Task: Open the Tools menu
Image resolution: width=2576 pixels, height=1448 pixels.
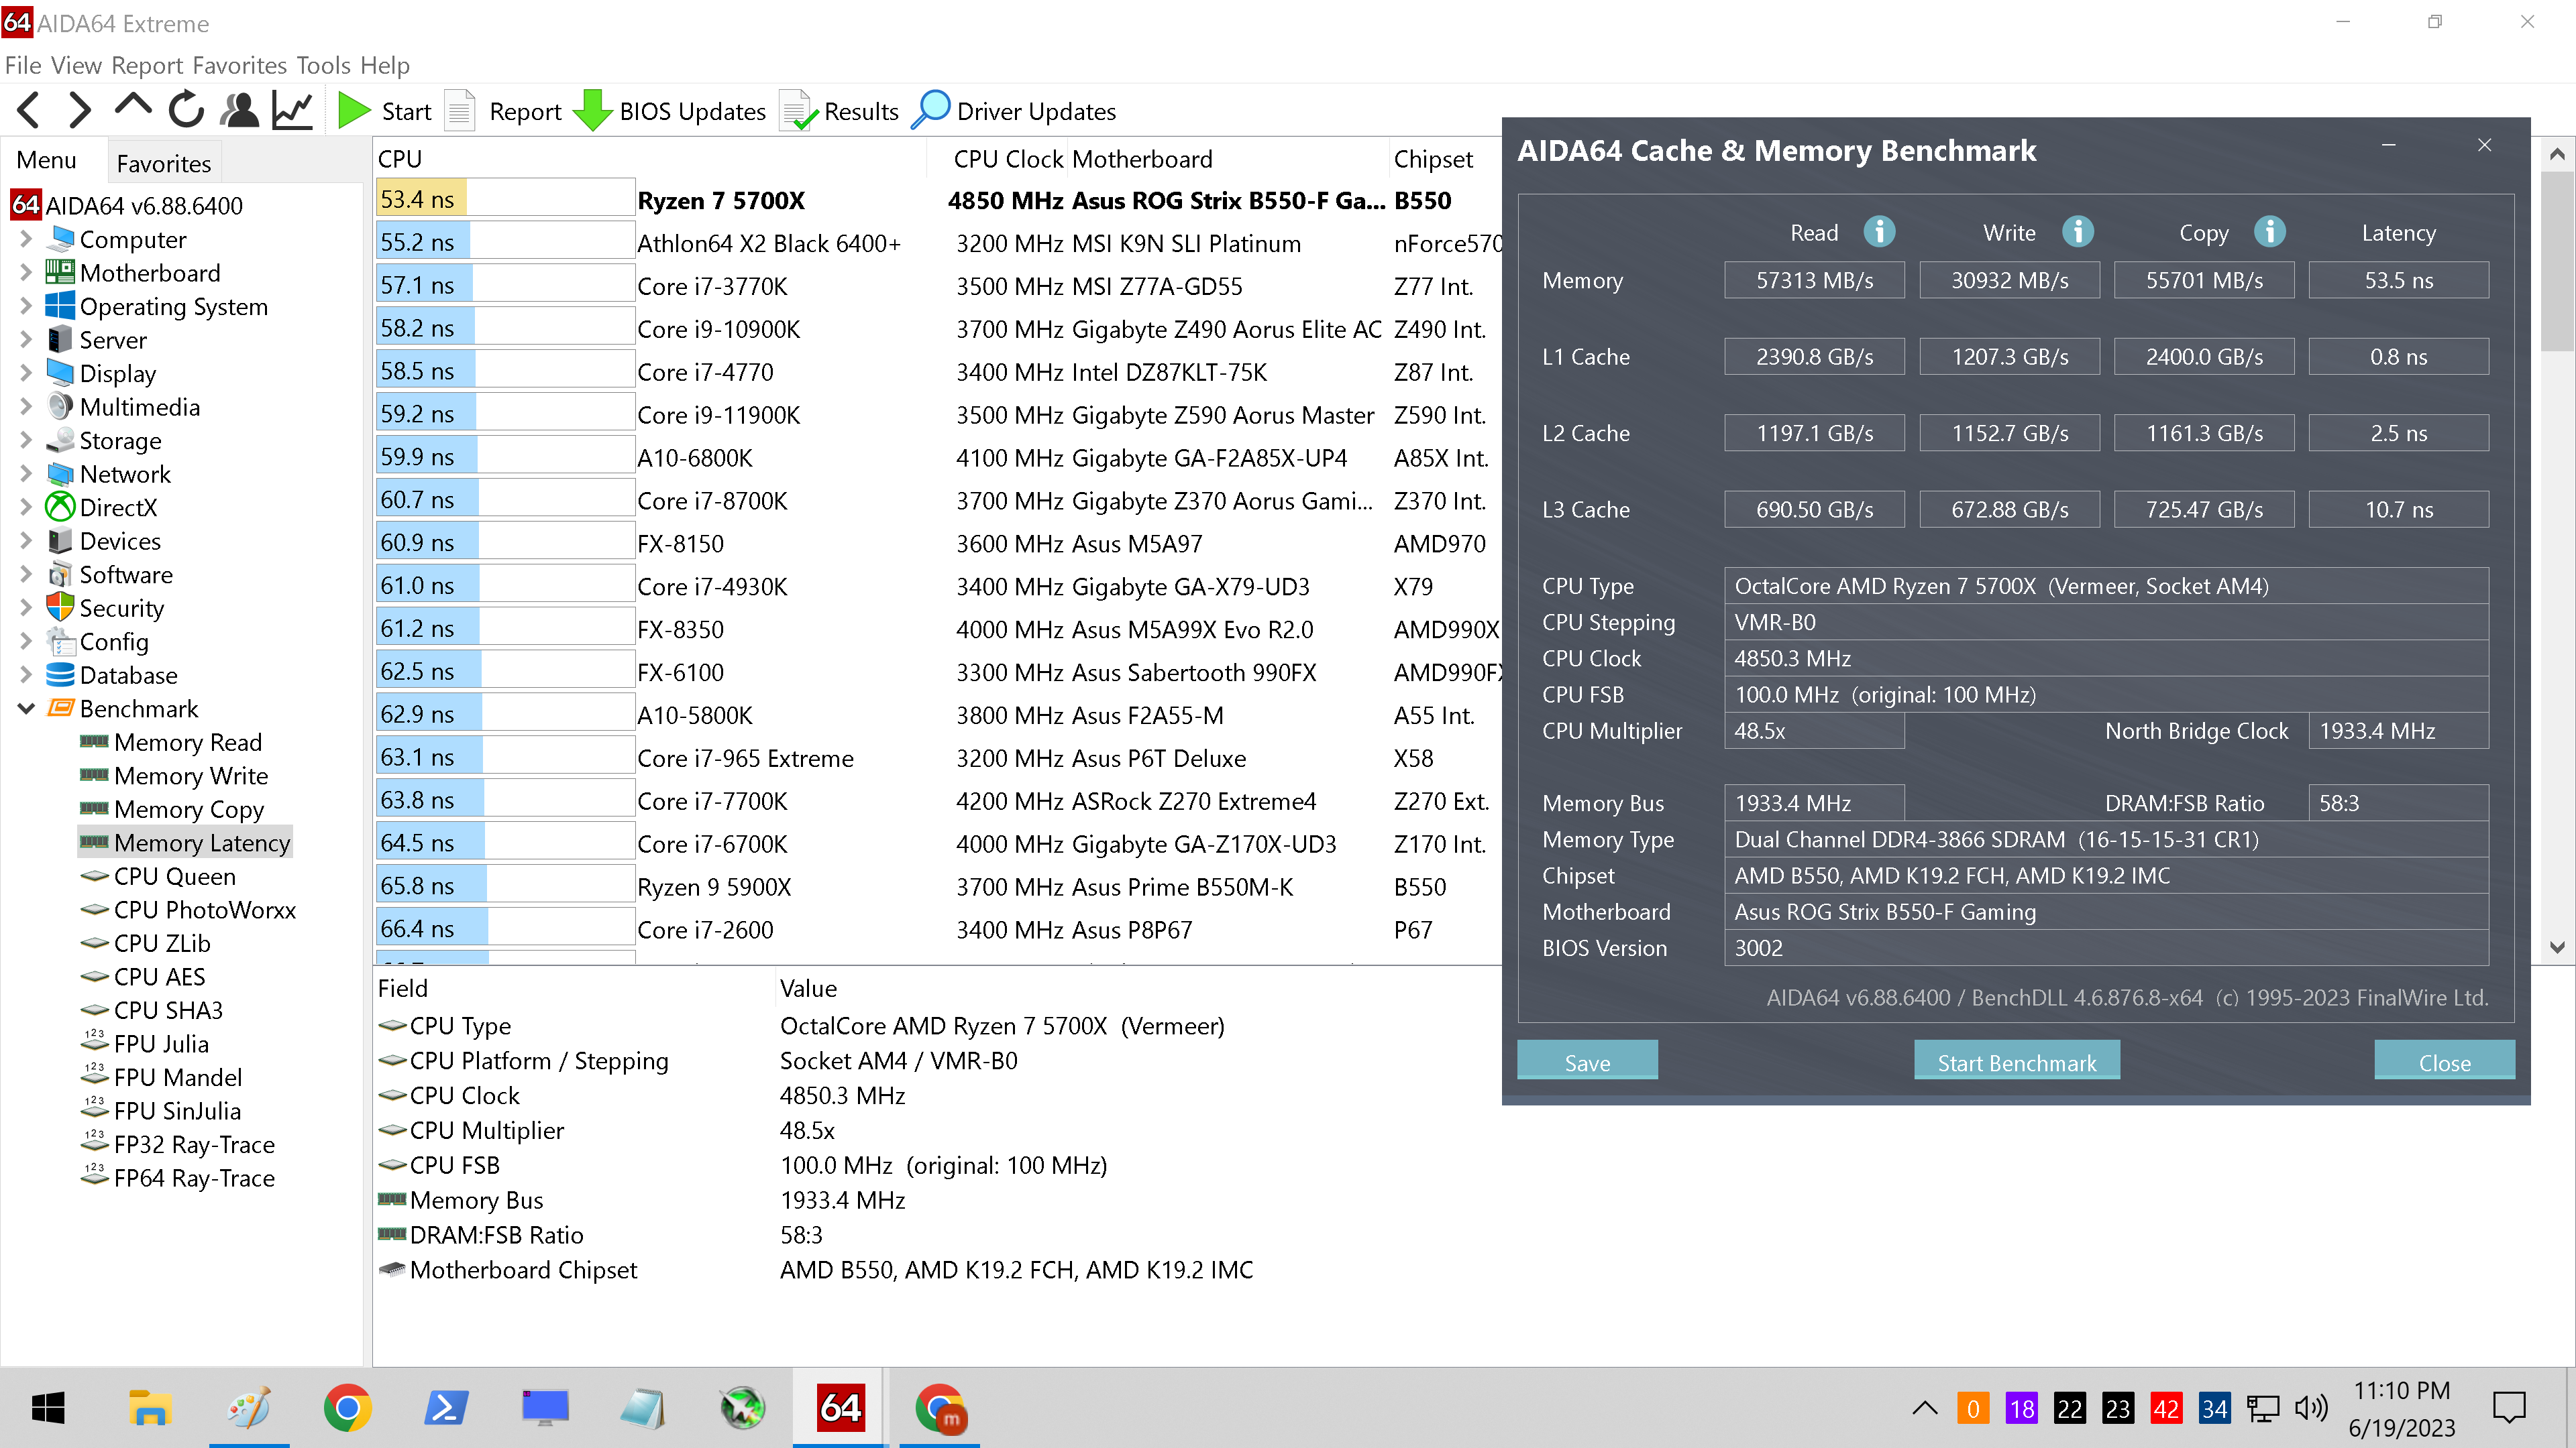Action: (322, 65)
